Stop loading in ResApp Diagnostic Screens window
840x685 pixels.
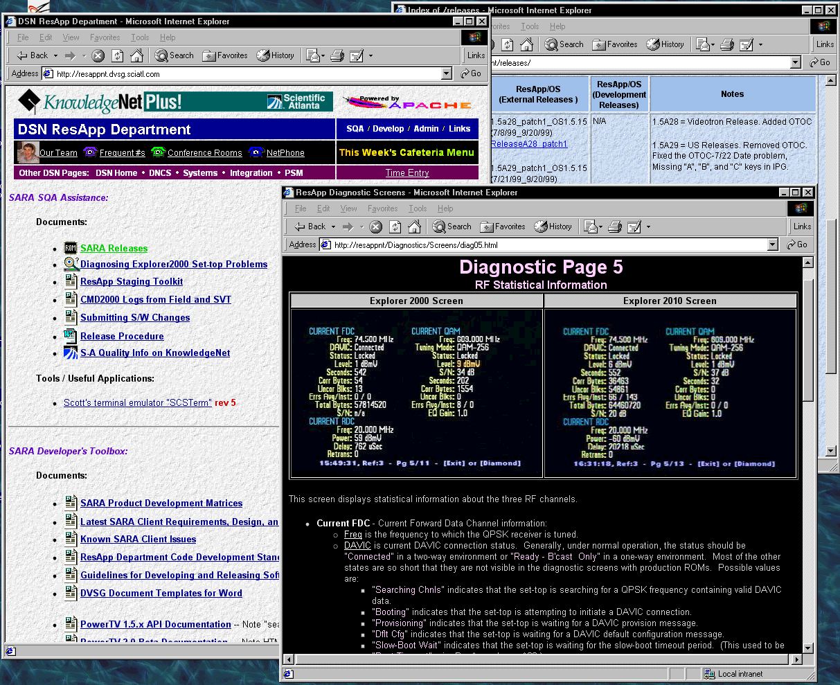coord(376,226)
